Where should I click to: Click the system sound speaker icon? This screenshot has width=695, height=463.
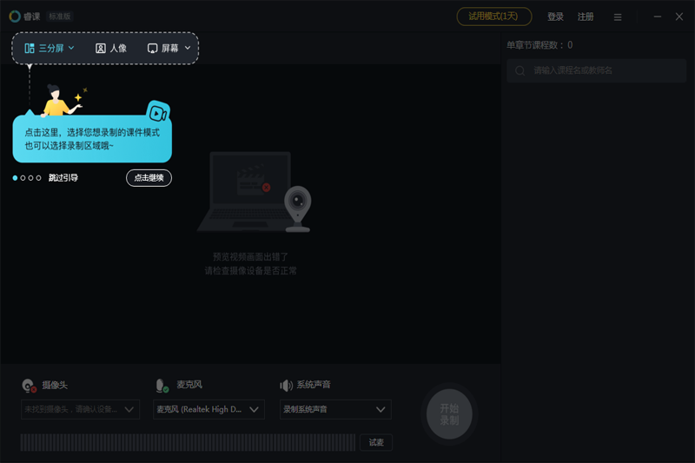click(286, 386)
